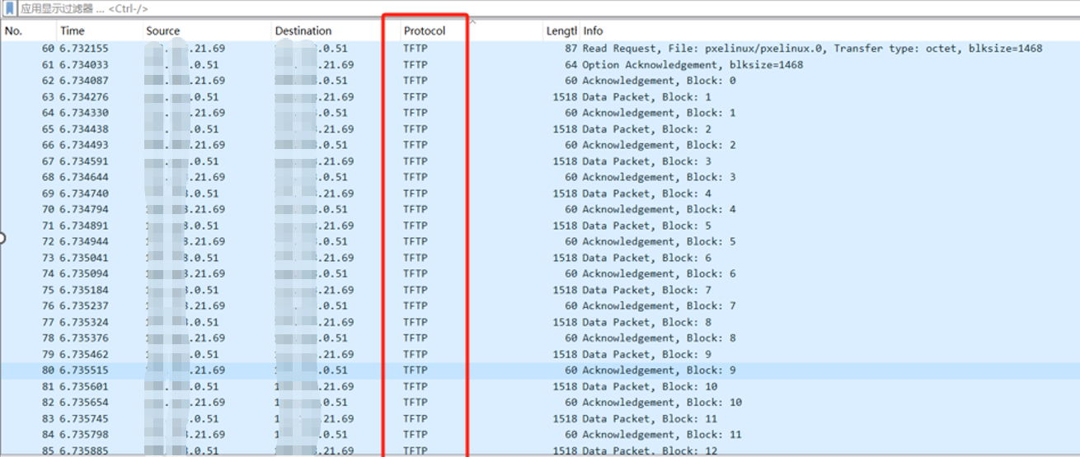Sort by the Protocol column header
The height and width of the screenshot is (457, 1080).
pos(424,31)
